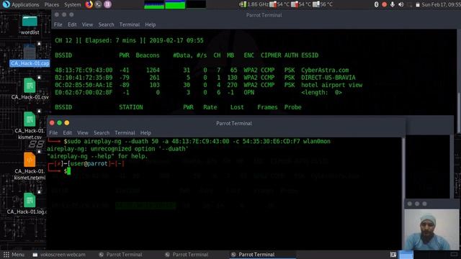The image size is (461, 259).
Task: Click the back Parrot Terminal title bar
Action: pos(256,15)
